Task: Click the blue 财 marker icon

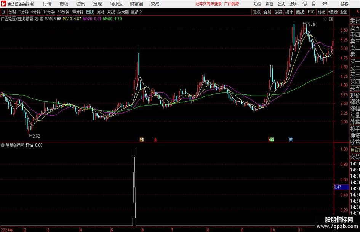Action: point(291,139)
